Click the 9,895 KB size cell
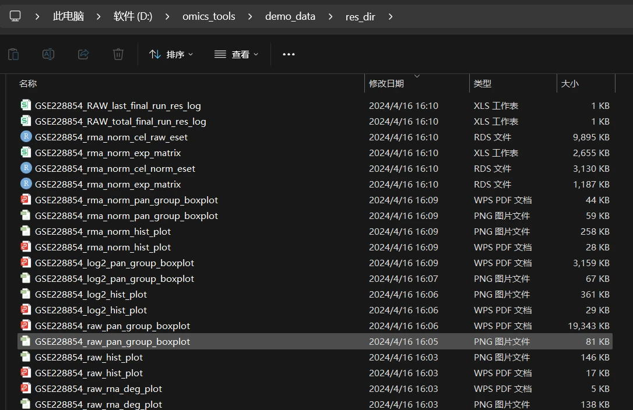The width and height of the screenshot is (633, 410). tap(591, 137)
